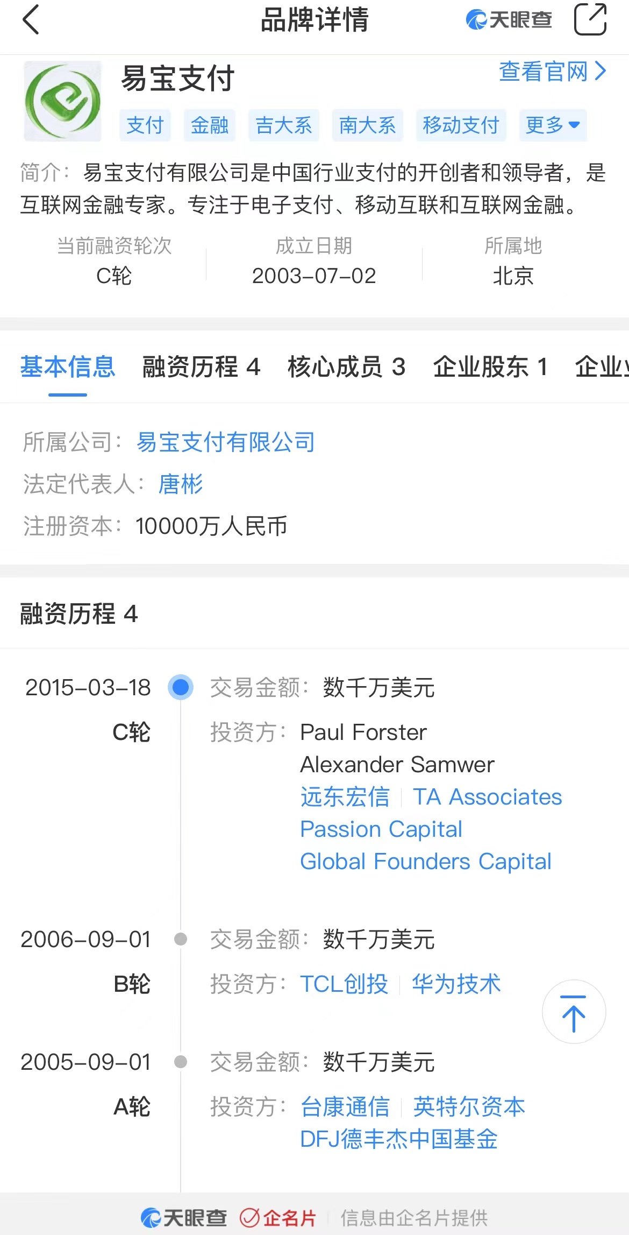This screenshot has height=1235, width=629.
Task: Tap the founding date 2003-07-02
Action: coord(314,276)
